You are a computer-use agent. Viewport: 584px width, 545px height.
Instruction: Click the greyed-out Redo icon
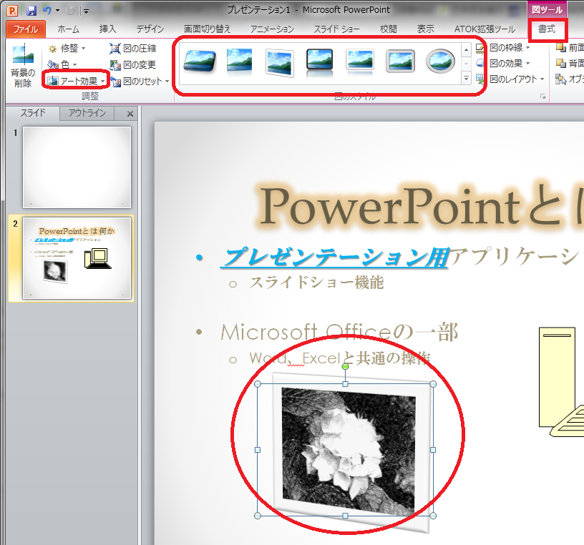[70, 11]
